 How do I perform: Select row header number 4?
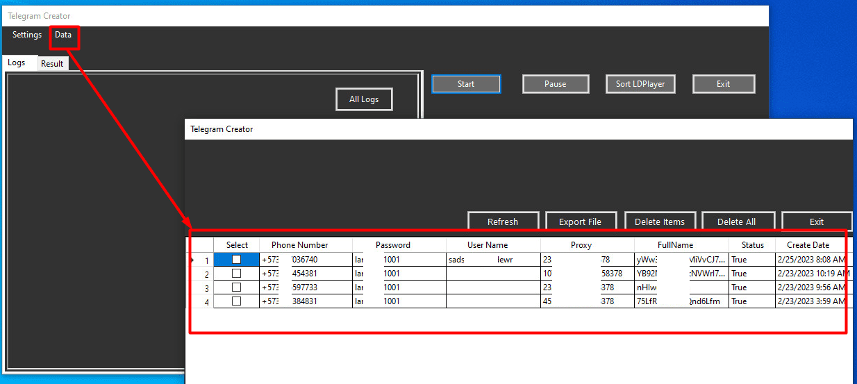pyautogui.click(x=202, y=301)
